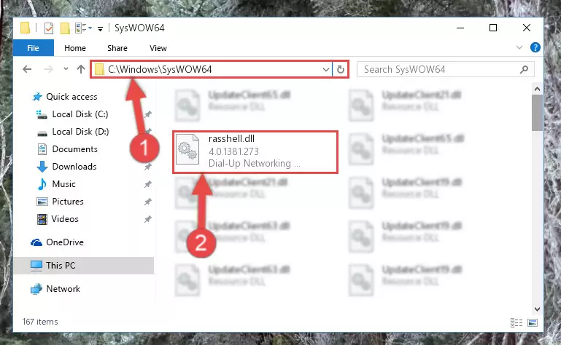561x345 pixels.
Task: Click the OneDrive cloud icon
Action: [36, 243]
